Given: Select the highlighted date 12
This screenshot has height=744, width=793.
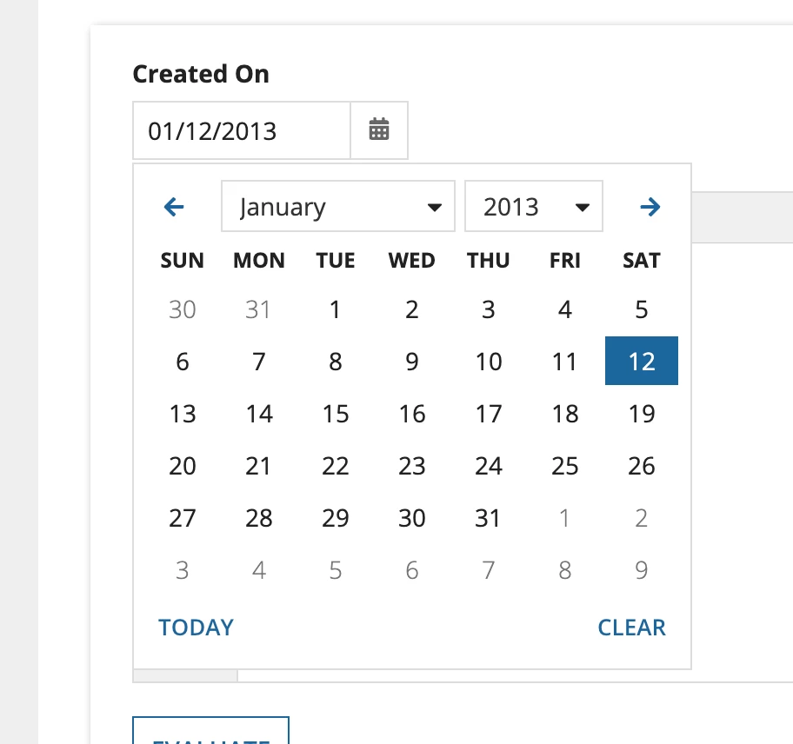Looking at the screenshot, I should pyautogui.click(x=642, y=361).
